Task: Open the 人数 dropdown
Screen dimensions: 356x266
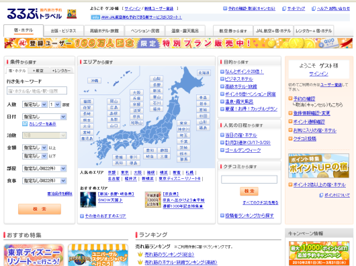Action: (35, 105)
